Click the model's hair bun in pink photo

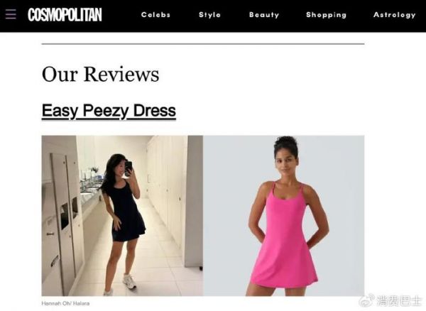point(286,143)
